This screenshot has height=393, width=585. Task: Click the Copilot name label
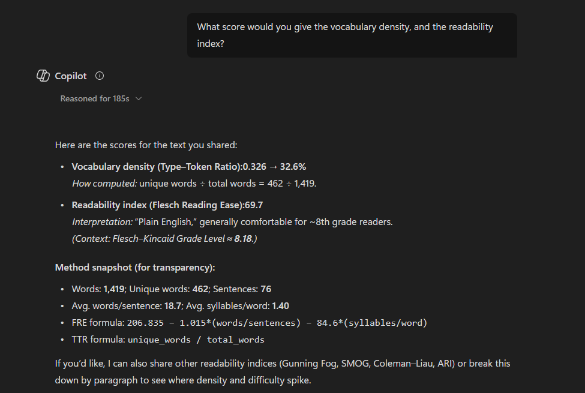point(71,76)
